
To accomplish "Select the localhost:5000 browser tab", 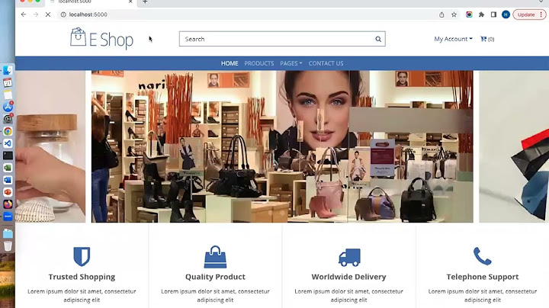I will click(91, 2).
